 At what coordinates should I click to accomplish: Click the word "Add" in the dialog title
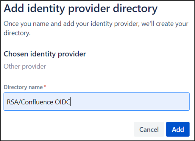click(15, 9)
